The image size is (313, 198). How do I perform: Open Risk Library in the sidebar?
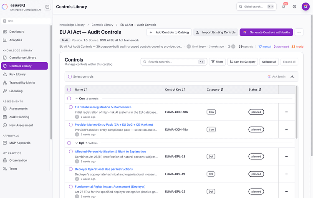pyautogui.click(x=24, y=74)
